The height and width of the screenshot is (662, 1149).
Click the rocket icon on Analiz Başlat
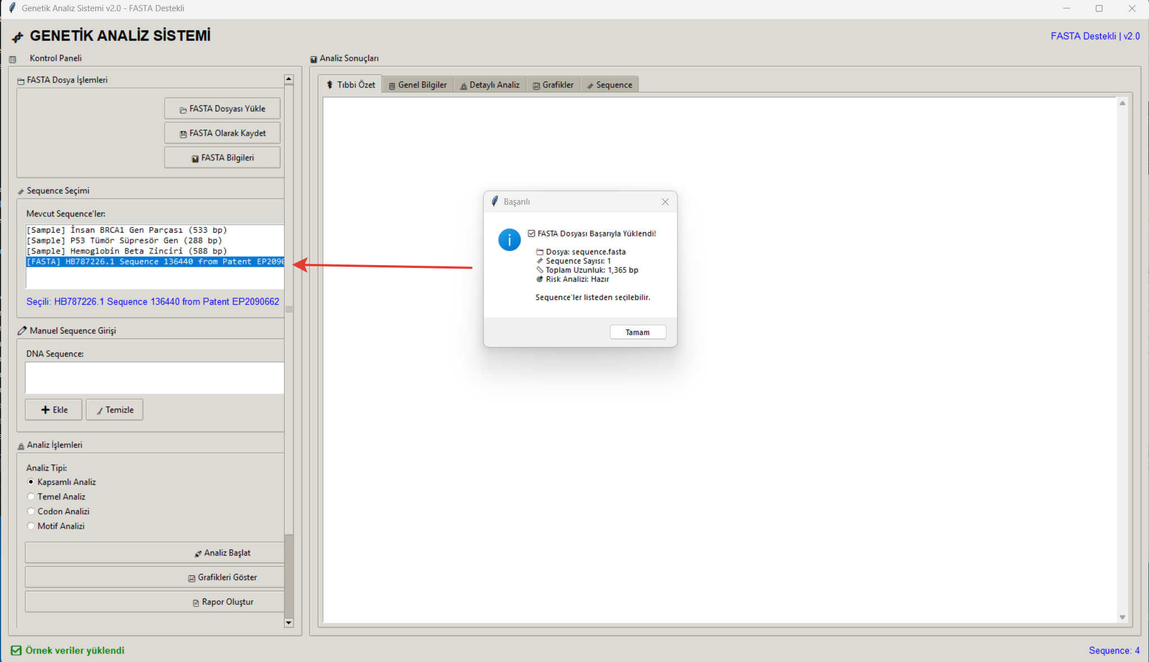pos(198,554)
